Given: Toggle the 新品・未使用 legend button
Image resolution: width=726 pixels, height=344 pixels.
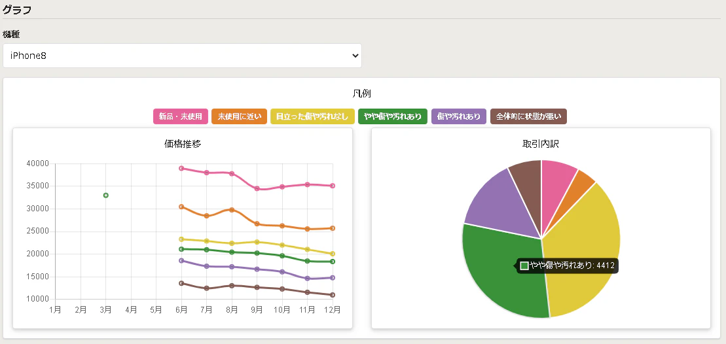Looking at the screenshot, I should pyautogui.click(x=181, y=116).
